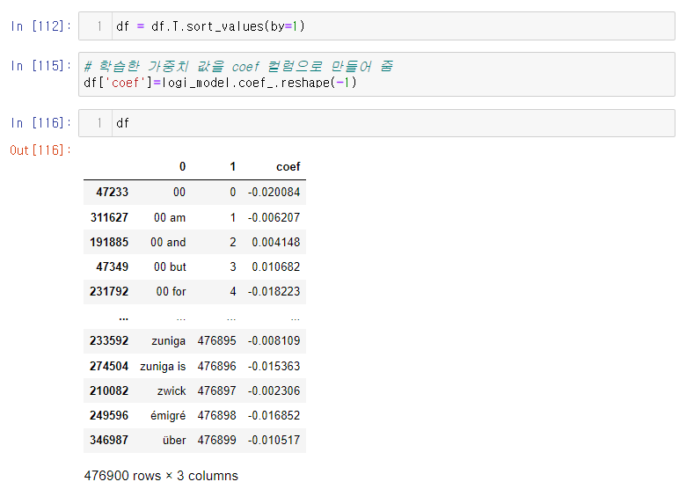The image size is (679, 489).
Task: Click the Korean comment line in cell 115
Action: point(238,66)
